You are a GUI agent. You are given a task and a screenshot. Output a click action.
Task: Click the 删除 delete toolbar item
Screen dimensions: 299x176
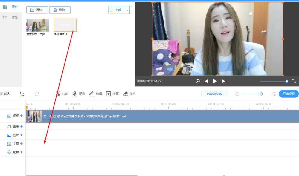[x=60, y=10]
